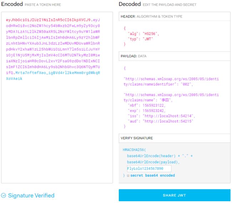
Task: Click the VERIFY SIGNATURE section label
Action: (x=137, y=138)
